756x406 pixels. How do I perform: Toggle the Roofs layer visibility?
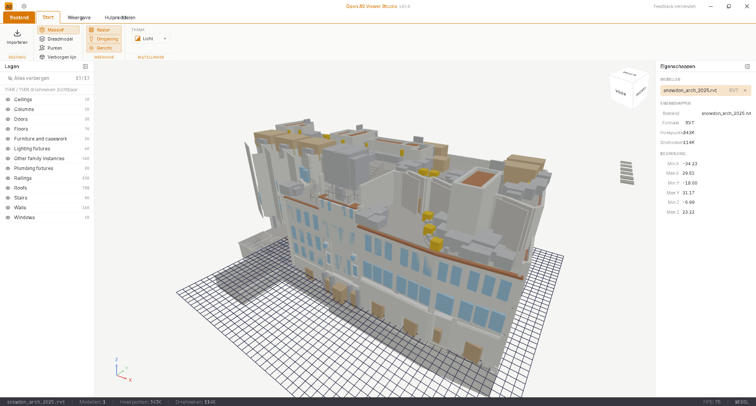click(8, 188)
